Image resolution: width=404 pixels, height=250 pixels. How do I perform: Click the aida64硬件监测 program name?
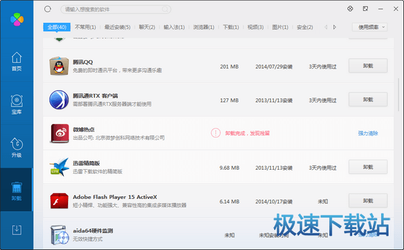tap(93, 231)
